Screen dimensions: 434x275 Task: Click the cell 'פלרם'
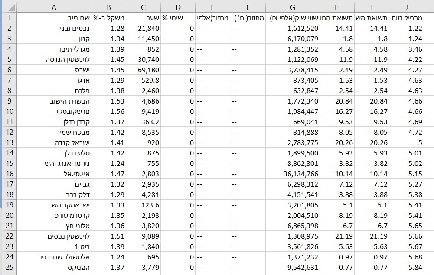pos(54,91)
